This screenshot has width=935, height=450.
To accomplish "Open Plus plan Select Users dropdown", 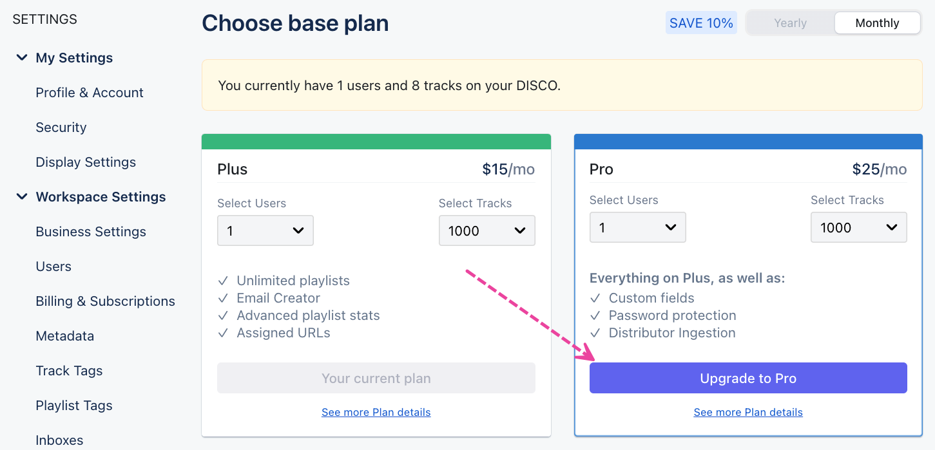I will pos(265,230).
